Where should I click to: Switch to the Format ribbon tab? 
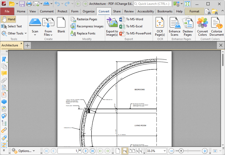pos(194,11)
